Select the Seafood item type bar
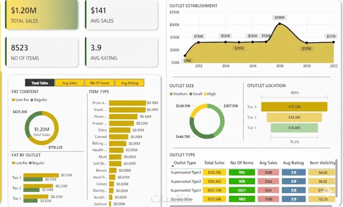 (x=110, y=204)
